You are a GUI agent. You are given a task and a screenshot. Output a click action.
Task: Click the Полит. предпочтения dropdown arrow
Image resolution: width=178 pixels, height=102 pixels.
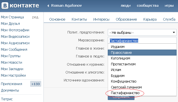click(174, 32)
